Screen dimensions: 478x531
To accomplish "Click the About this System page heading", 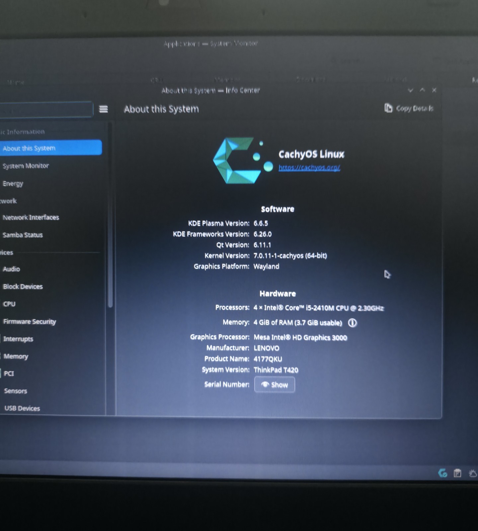I will click(x=161, y=109).
